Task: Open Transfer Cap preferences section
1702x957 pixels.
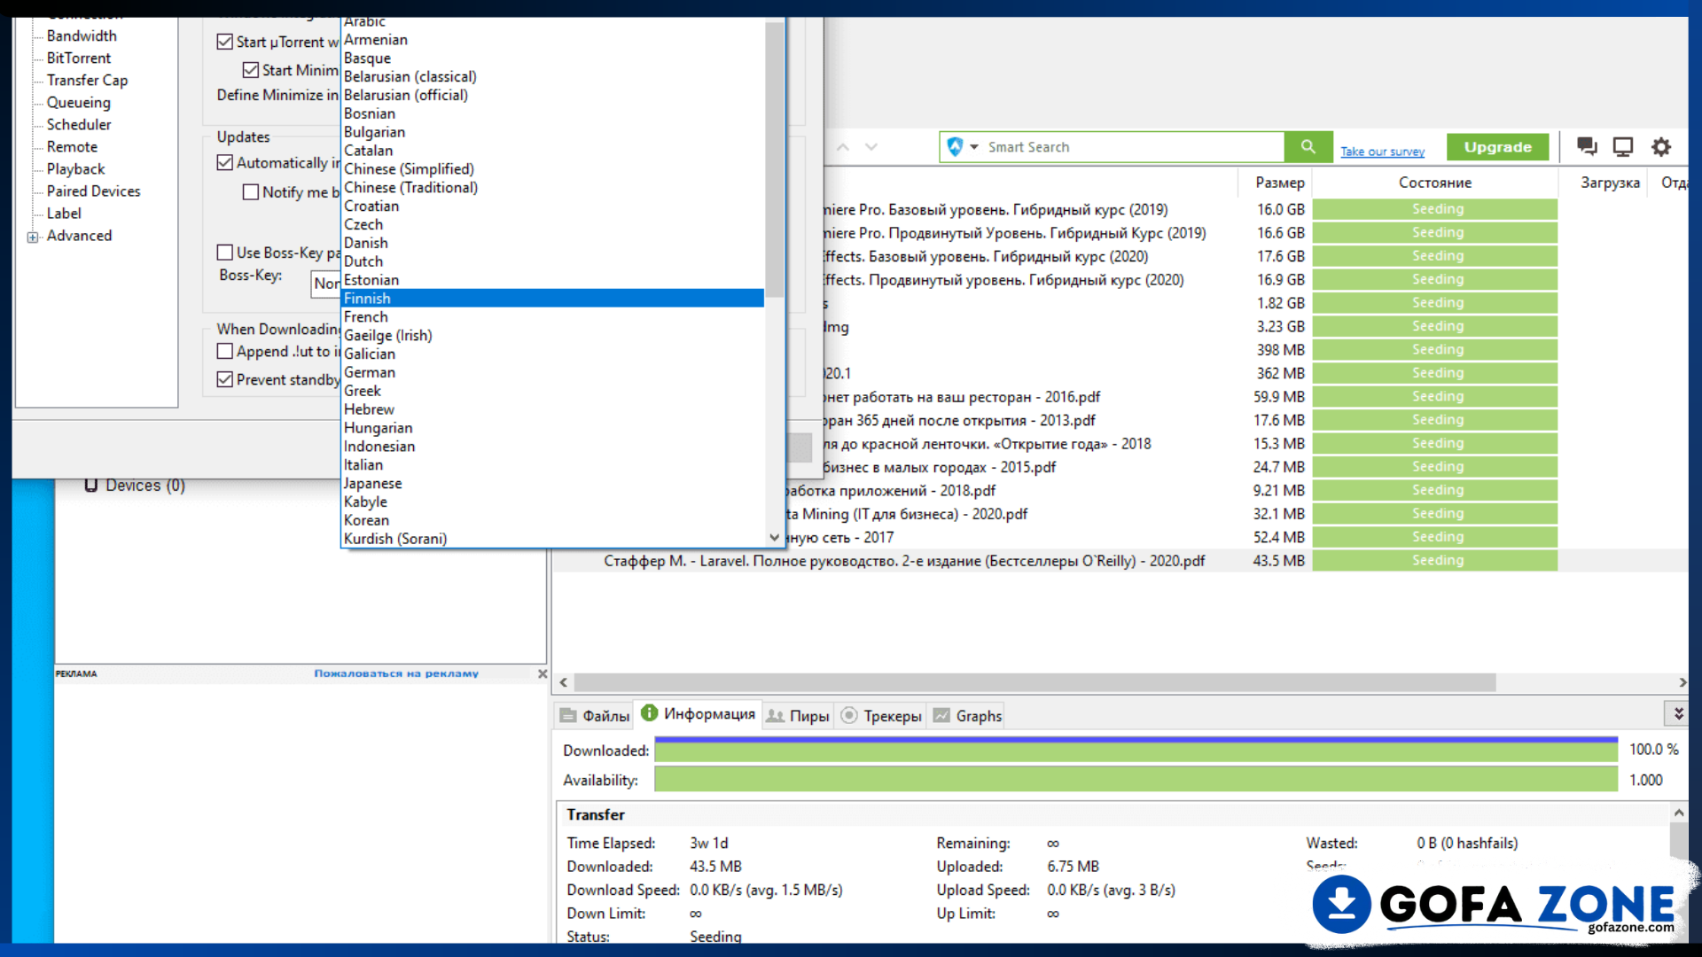Action: click(87, 80)
